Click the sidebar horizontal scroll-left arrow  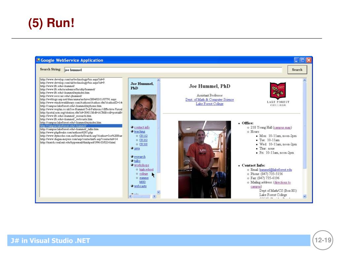point(130,196)
